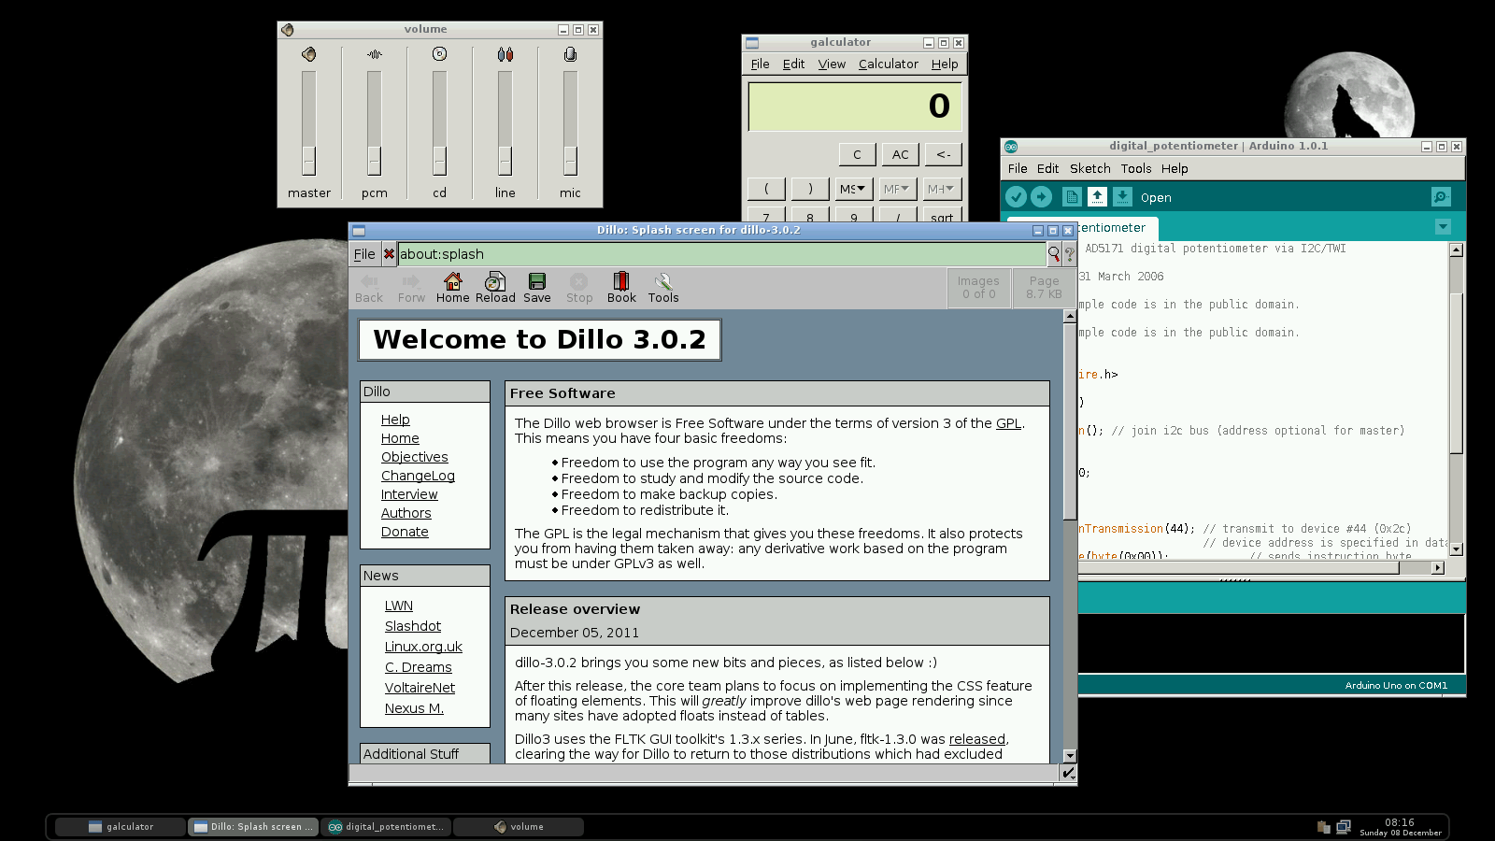Follow the released link in Dillo page
This screenshot has height=841, width=1495.
click(x=977, y=739)
